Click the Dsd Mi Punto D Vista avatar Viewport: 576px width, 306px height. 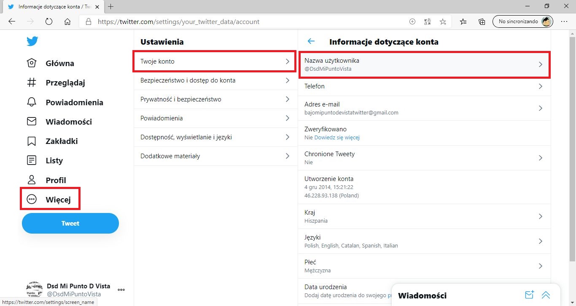click(x=35, y=290)
